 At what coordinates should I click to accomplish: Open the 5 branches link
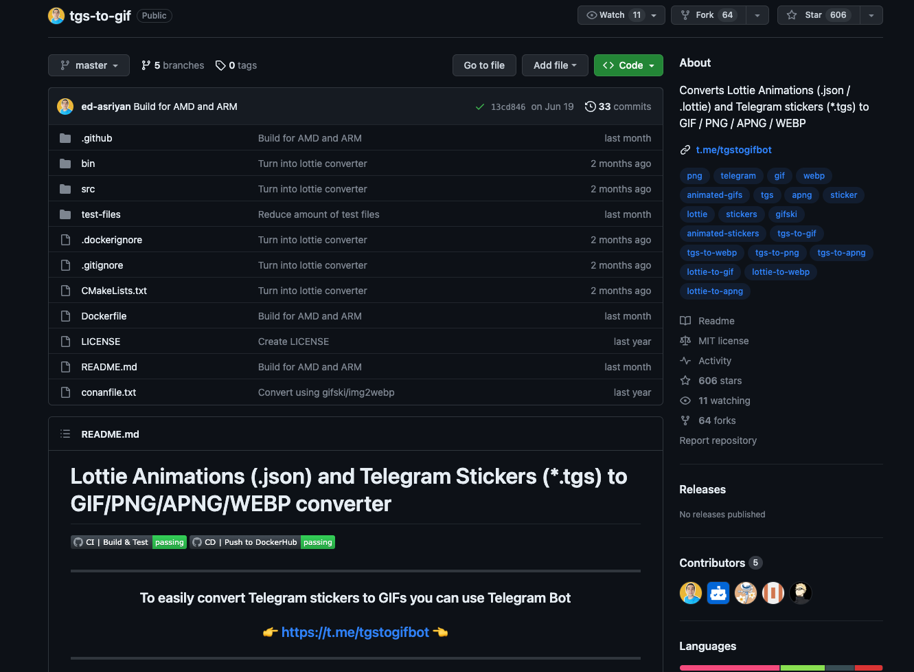pyautogui.click(x=172, y=65)
